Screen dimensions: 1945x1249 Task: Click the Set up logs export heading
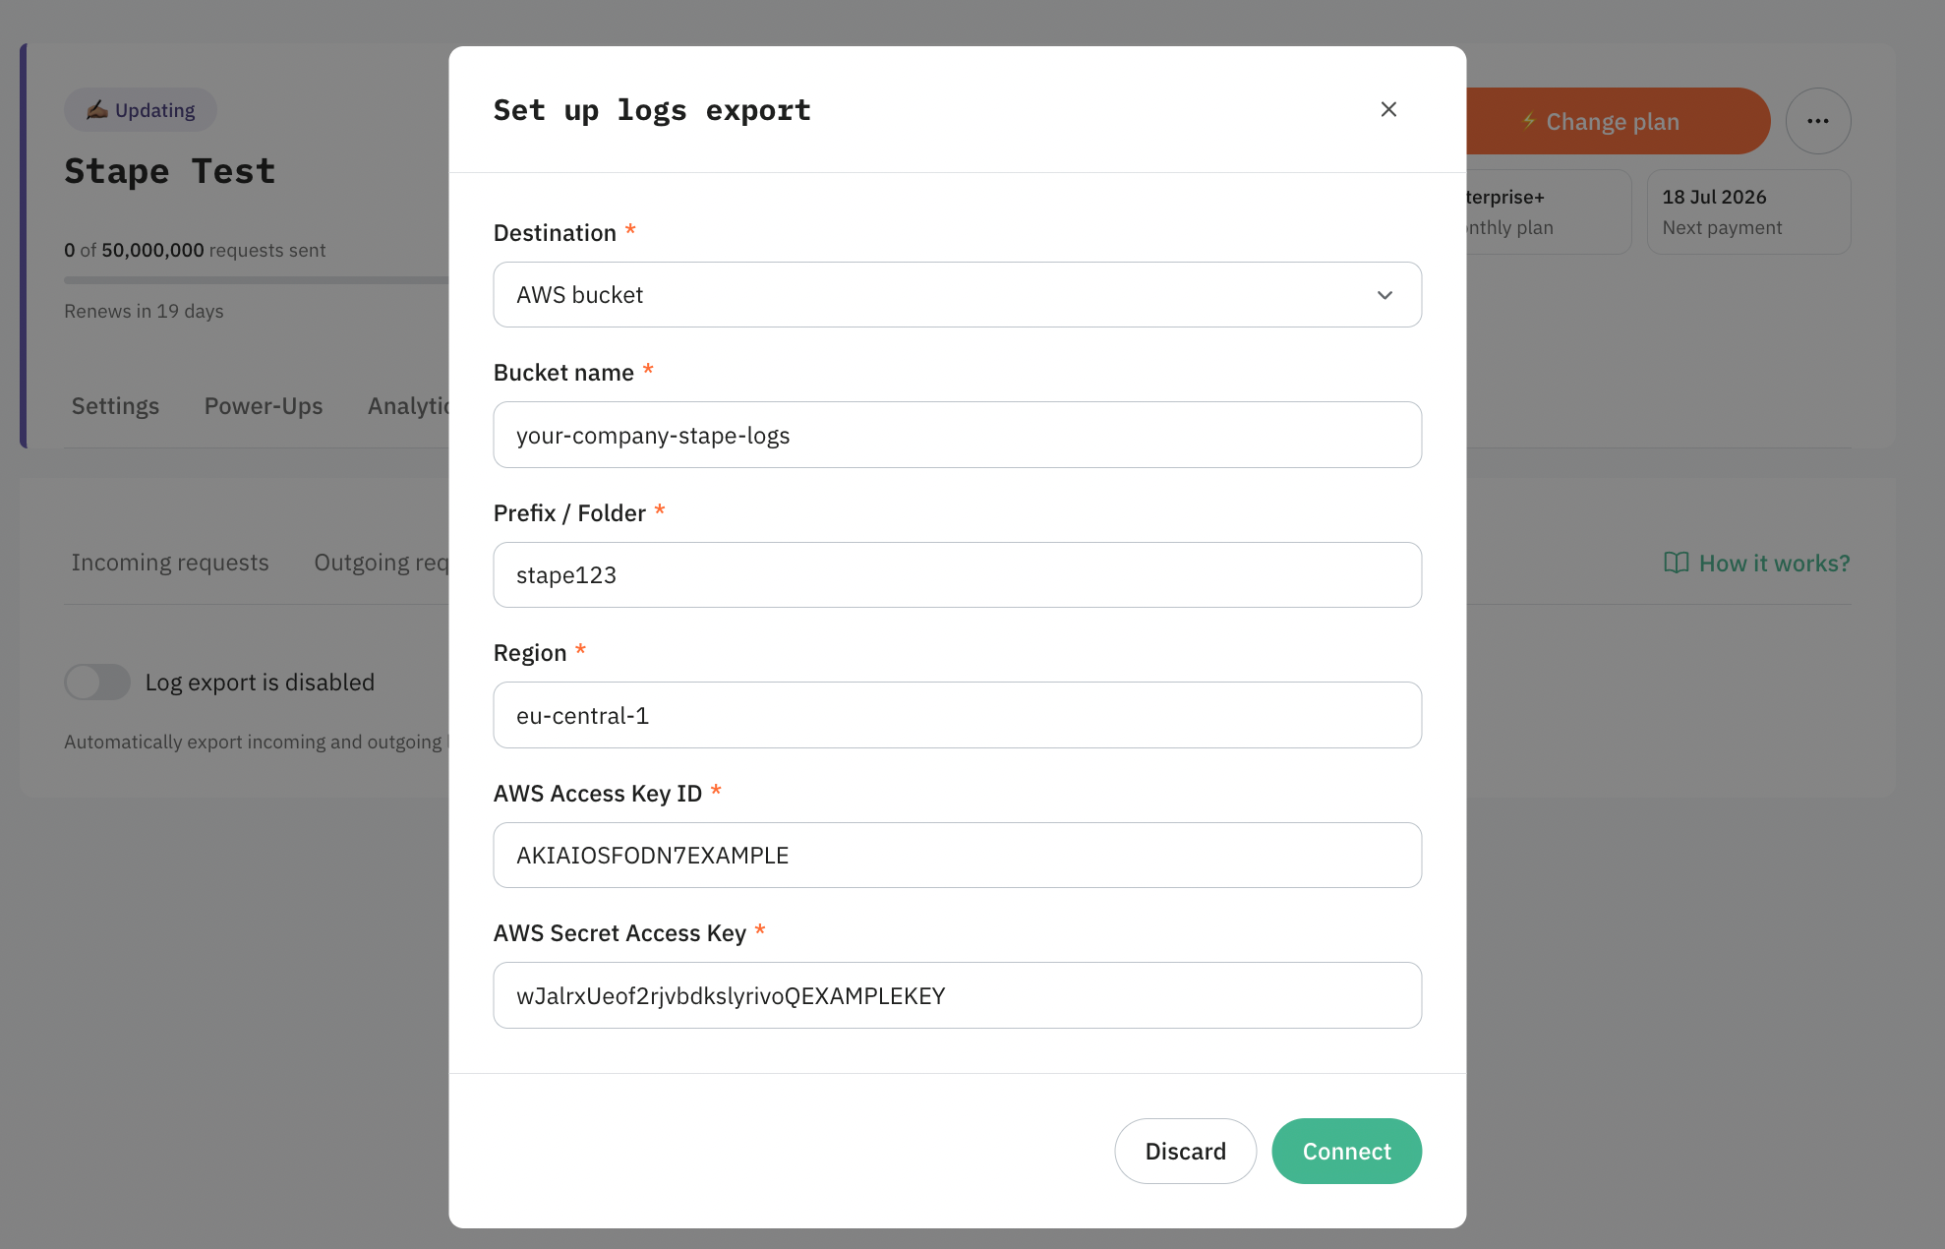(652, 110)
